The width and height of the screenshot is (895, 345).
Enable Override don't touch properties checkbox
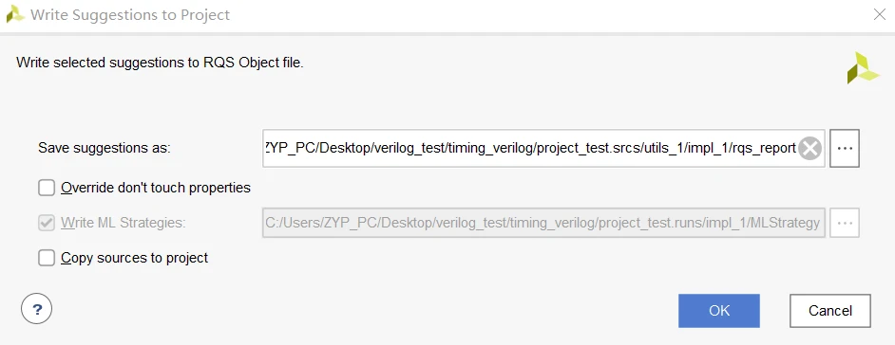[47, 188]
